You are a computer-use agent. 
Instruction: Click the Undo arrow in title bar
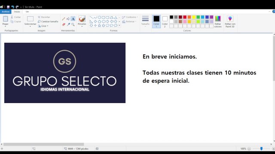(x=12, y=7)
